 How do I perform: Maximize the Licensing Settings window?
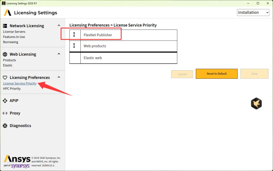(x=258, y=3)
